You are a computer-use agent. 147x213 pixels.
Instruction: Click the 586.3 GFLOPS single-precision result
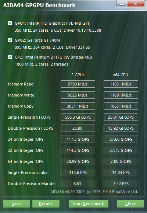point(78,117)
